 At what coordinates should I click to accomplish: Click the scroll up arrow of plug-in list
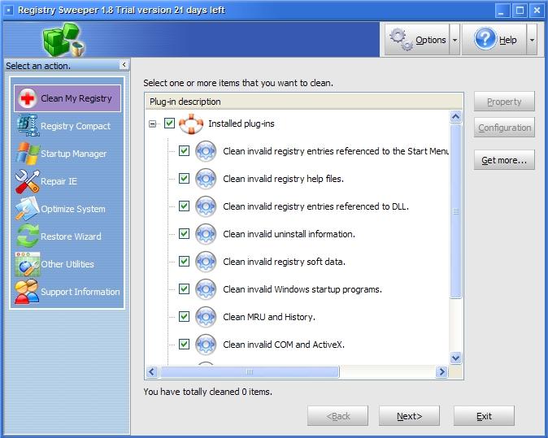pyautogui.click(x=456, y=117)
